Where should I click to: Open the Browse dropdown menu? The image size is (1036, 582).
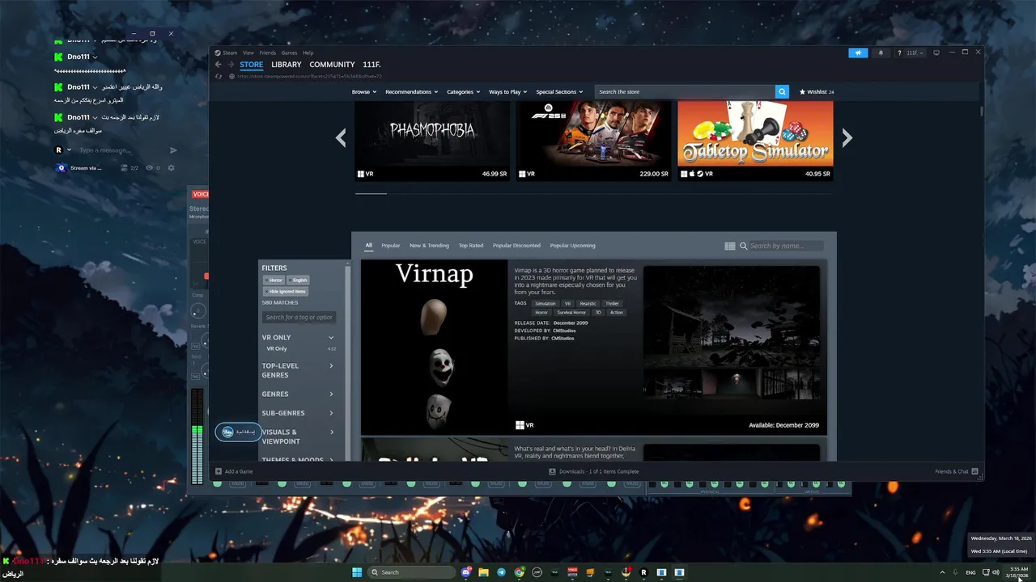(363, 92)
